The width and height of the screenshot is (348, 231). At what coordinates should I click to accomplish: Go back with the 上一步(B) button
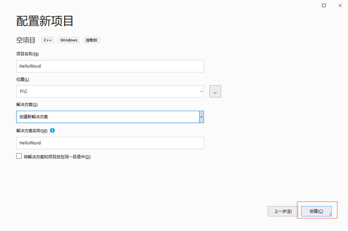[283, 211]
